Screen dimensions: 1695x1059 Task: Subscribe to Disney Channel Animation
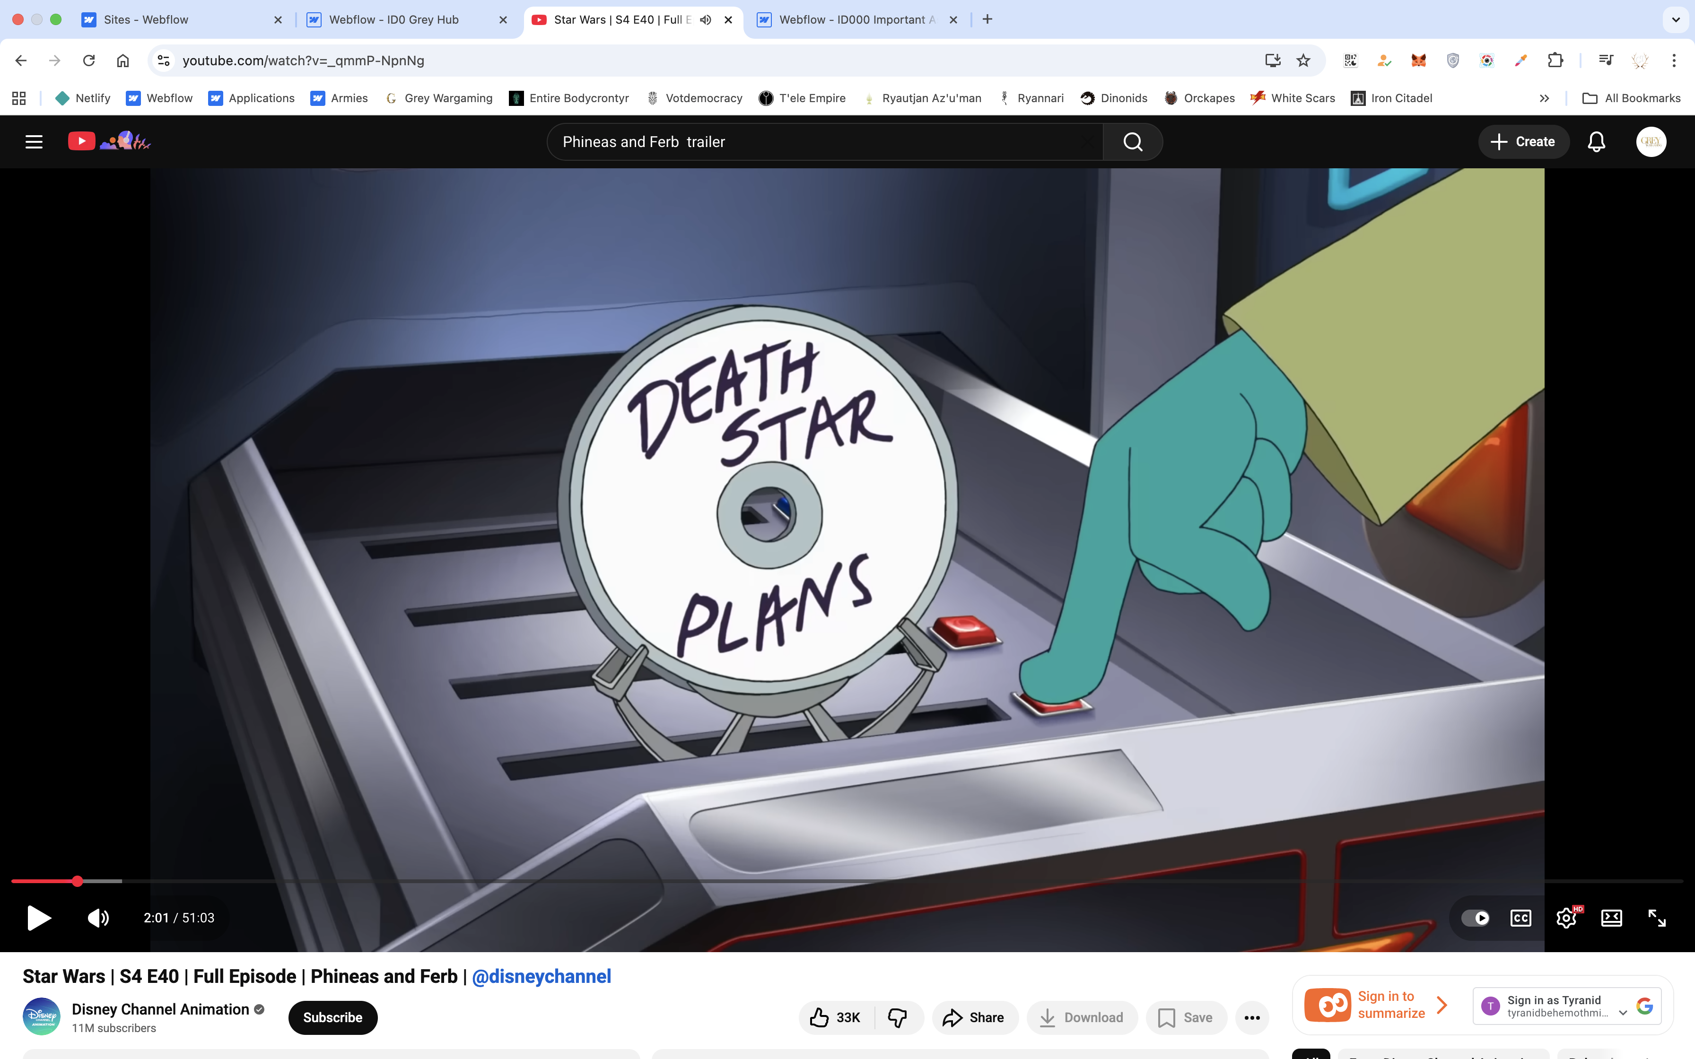[332, 1017]
